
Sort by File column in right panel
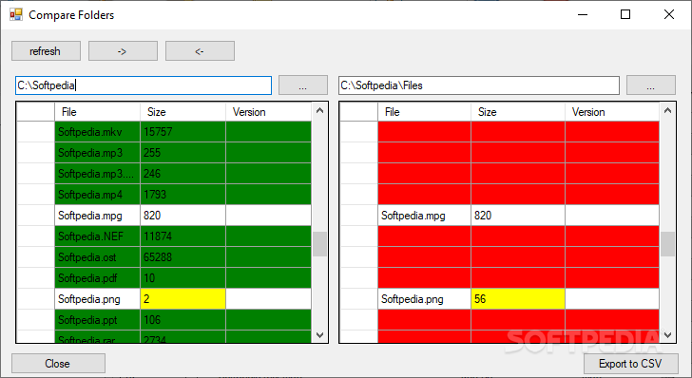425,112
